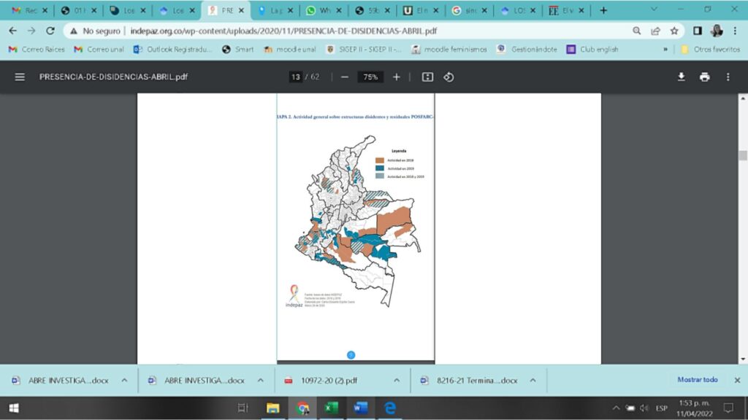Download the PDF file
This screenshot has width=748, height=420.
(681, 77)
